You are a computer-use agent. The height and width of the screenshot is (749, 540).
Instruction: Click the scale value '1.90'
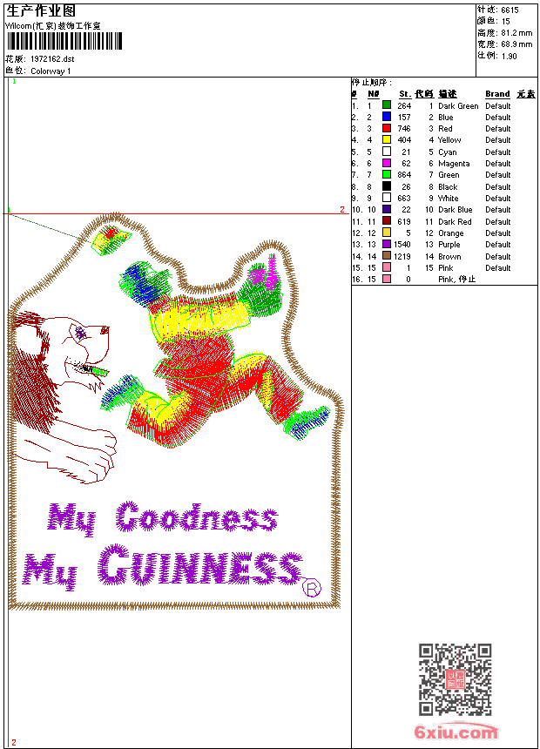[510, 57]
